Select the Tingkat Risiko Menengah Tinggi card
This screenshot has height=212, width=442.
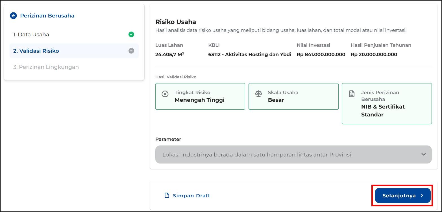coord(200,96)
